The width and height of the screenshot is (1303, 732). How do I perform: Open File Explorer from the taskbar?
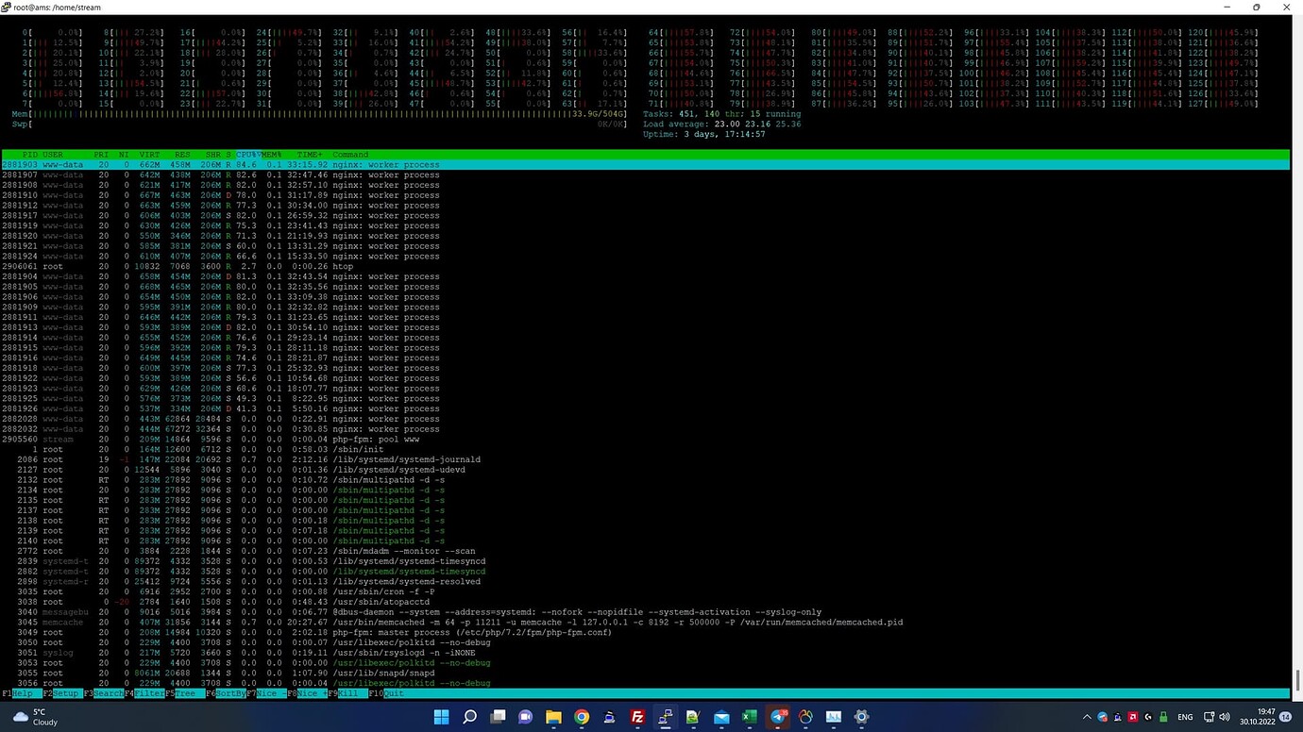tap(553, 717)
